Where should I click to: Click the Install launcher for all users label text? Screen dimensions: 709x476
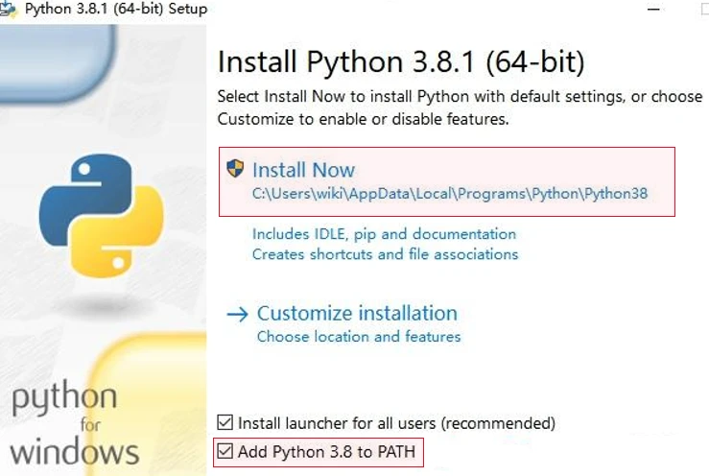(x=396, y=422)
